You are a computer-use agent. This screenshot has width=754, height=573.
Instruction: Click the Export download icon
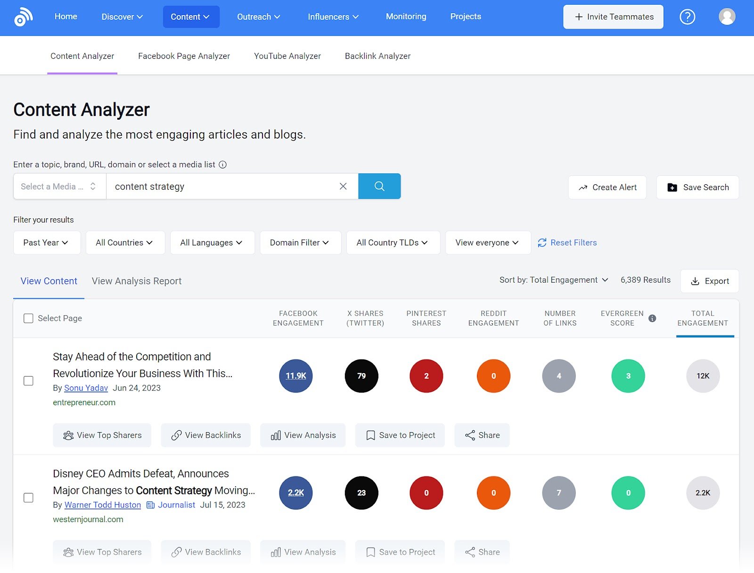[695, 281]
